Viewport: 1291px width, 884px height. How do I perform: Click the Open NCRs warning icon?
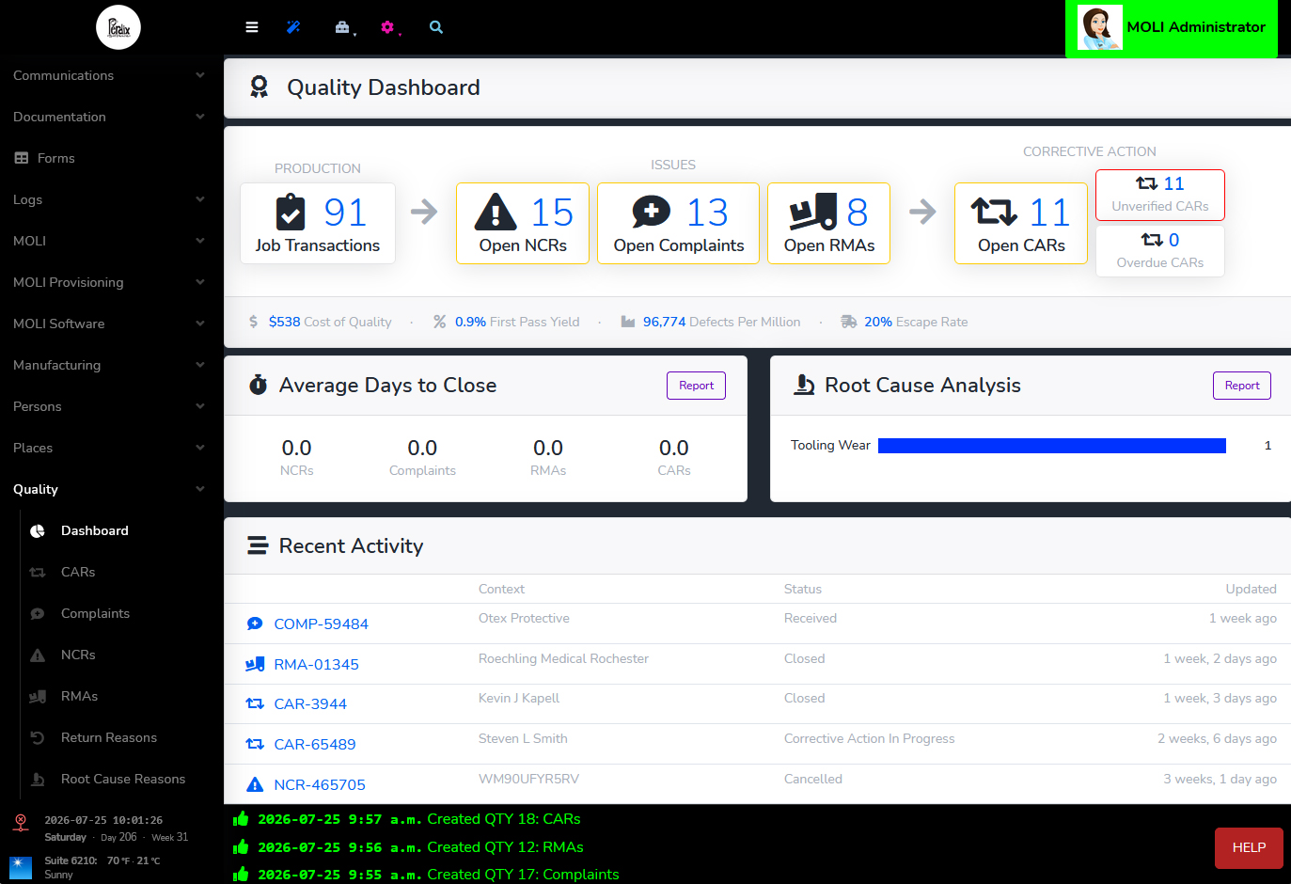pyautogui.click(x=496, y=213)
